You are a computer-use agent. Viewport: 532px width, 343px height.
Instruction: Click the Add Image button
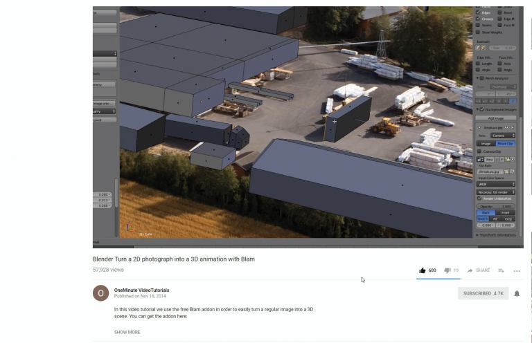click(496, 118)
